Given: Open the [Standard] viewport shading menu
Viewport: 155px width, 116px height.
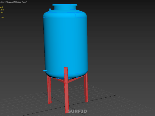Looking at the screenshot, I should (x=10, y=2).
